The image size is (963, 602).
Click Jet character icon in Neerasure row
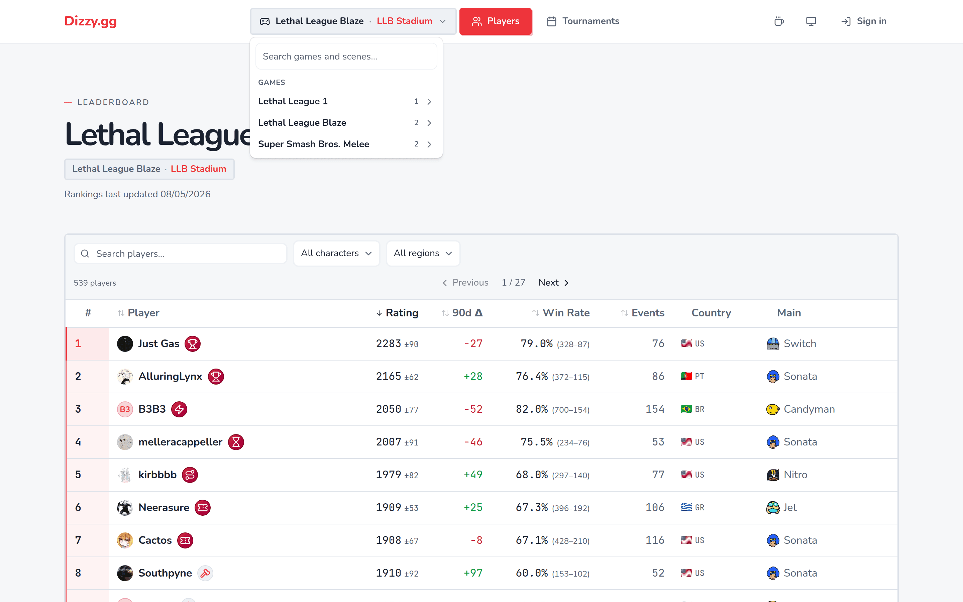pos(773,508)
